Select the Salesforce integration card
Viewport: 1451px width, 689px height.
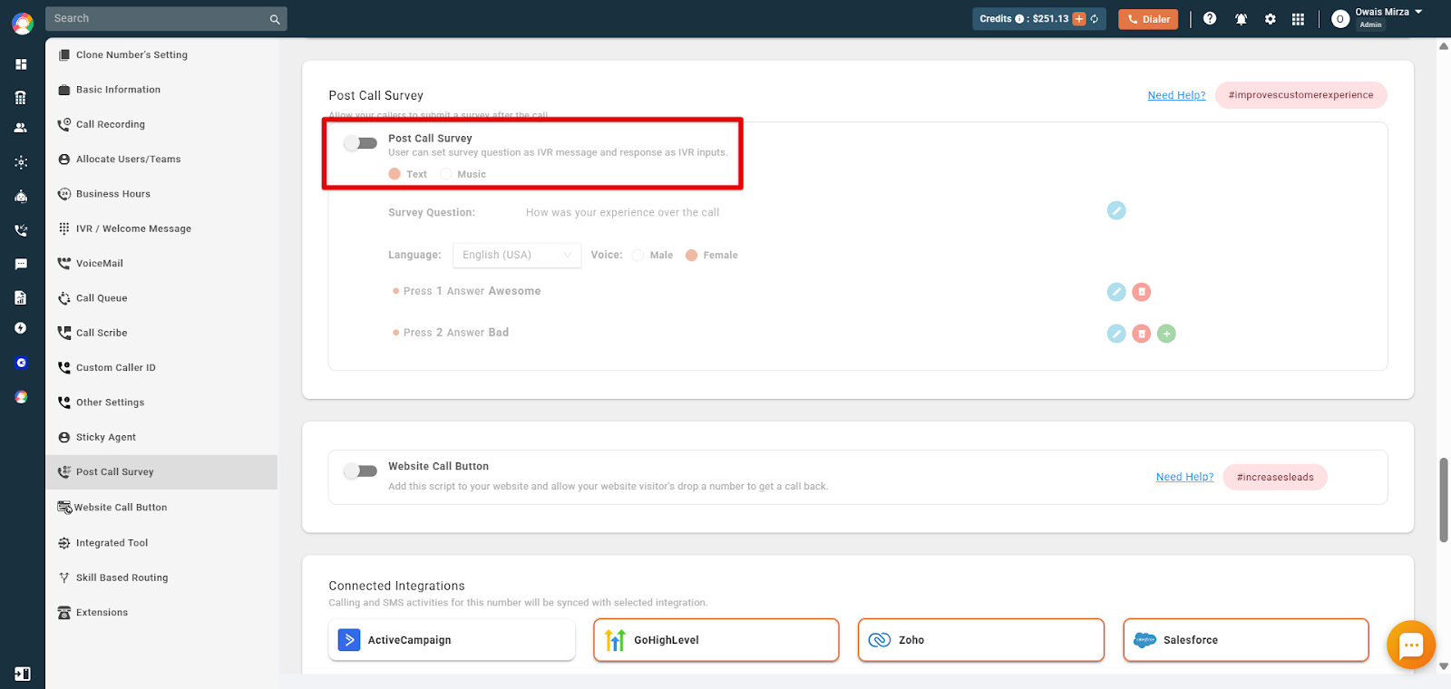pyautogui.click(x=1246, y=640)
